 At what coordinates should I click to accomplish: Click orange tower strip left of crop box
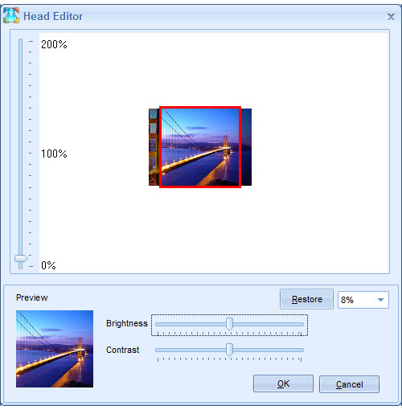[x=154, y=147]
